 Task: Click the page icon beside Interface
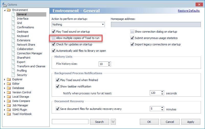tap(13, 19)
